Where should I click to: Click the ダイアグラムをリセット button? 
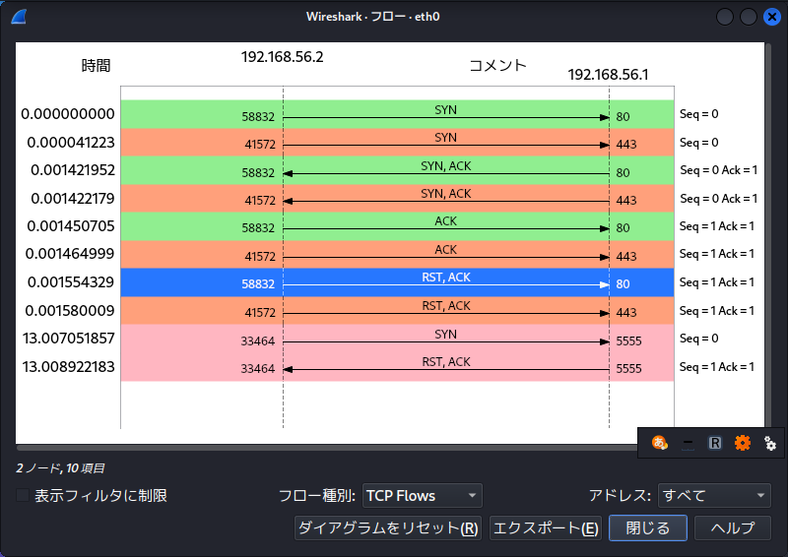pos(388,527)
